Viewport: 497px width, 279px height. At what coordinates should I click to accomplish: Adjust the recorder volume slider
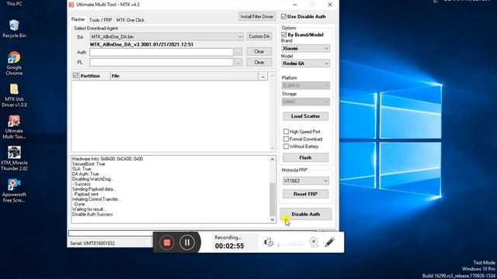tap(290, 244)
